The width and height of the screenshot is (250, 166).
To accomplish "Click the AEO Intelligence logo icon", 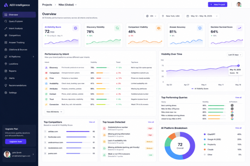I will click(x=6, y=5).
